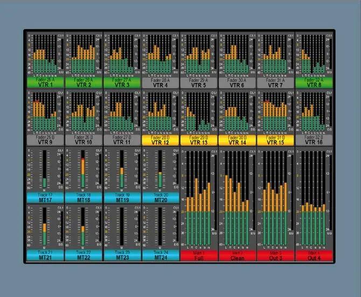Image resolution: width=361 pixels, height=297 pixels.
Task: Select the yellow VTR 12 label strip
Action: pyautogui.click(x=160, y=140)
